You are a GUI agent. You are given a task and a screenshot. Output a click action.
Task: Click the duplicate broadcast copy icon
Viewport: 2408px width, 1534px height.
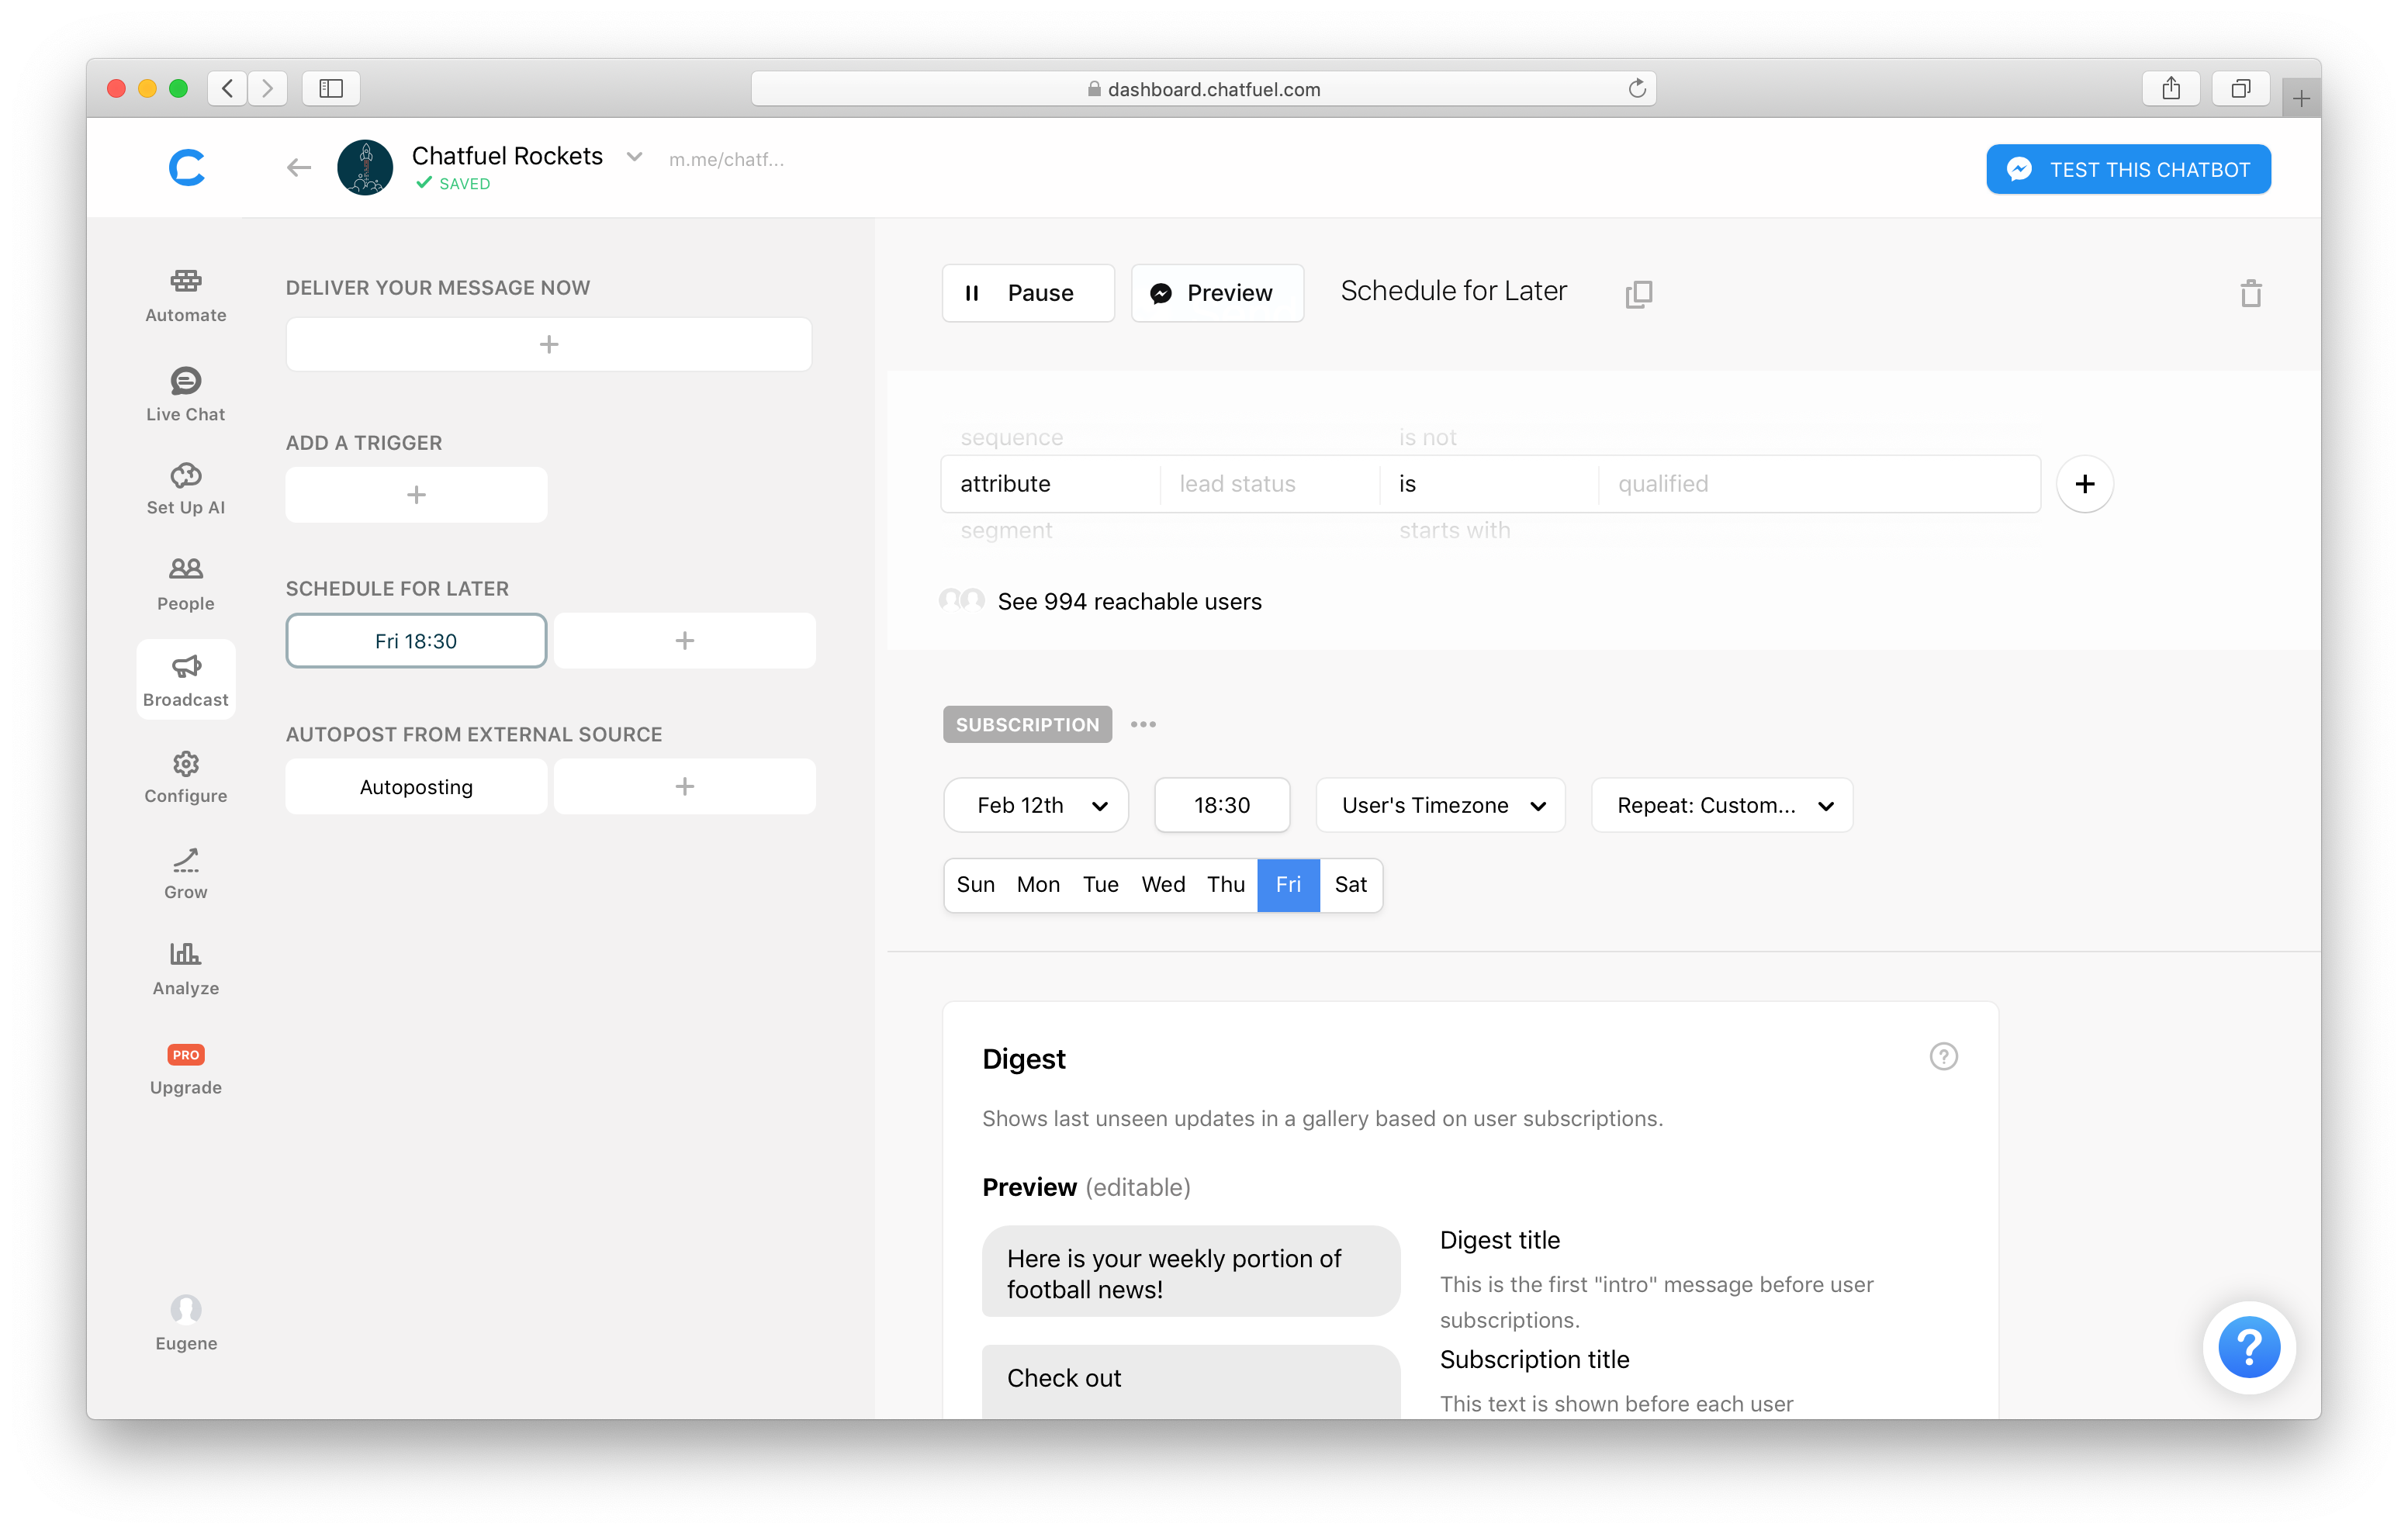pos(1638,294)
